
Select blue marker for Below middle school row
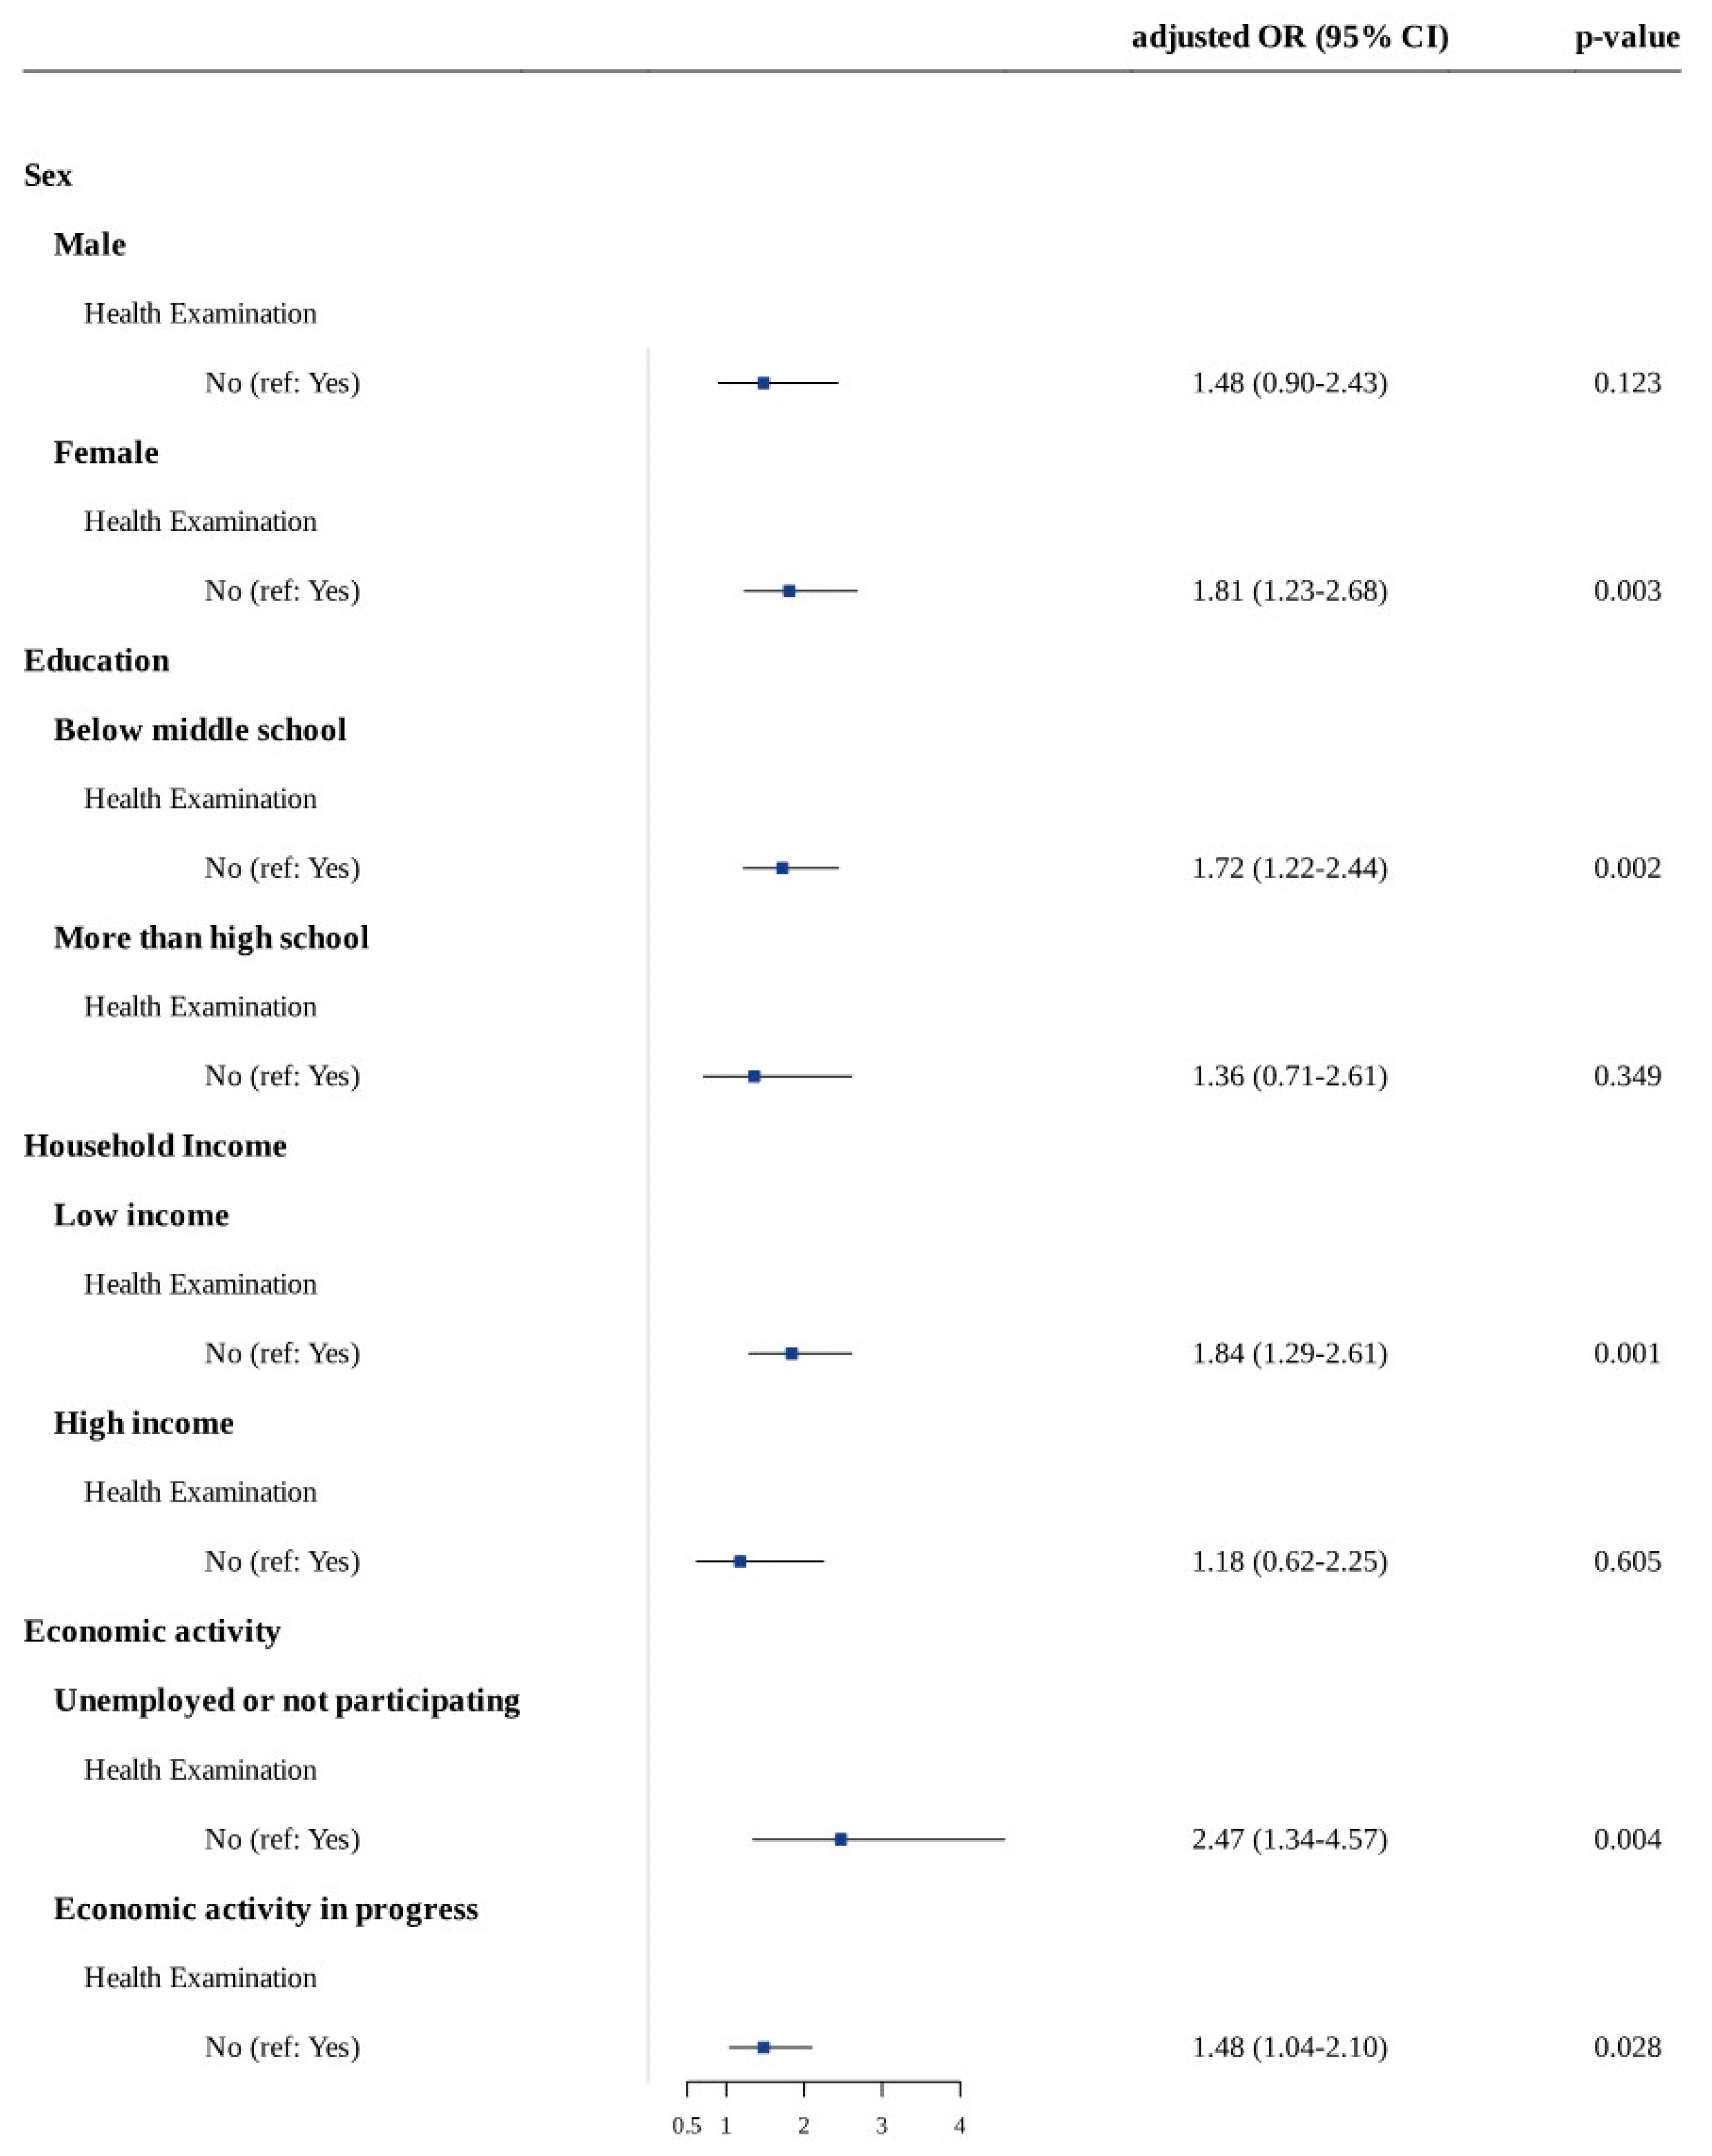(x=782, y=868)
